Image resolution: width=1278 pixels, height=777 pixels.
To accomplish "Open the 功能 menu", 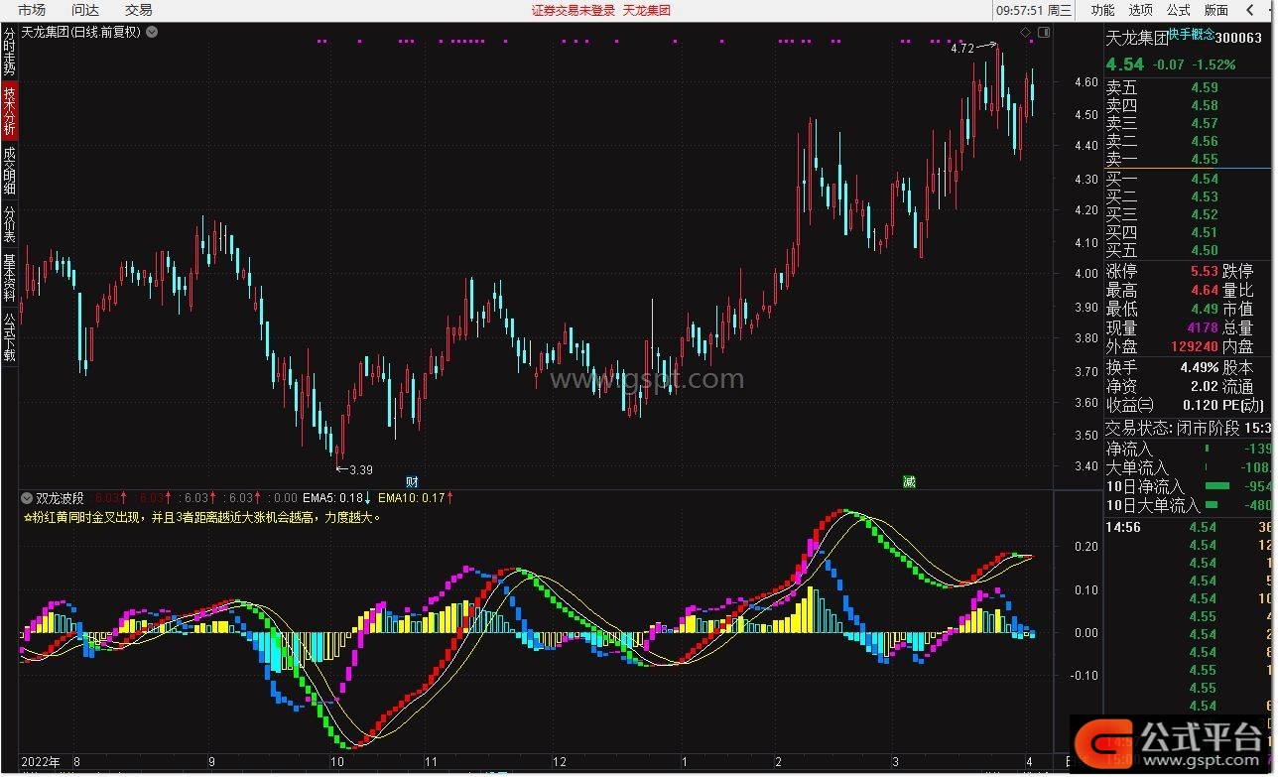I will point(1103,10).
